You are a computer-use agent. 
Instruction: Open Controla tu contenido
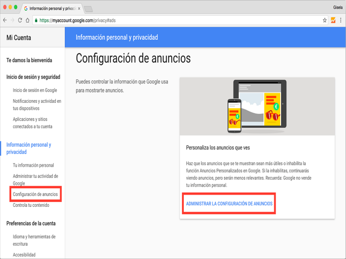(31, 205)
